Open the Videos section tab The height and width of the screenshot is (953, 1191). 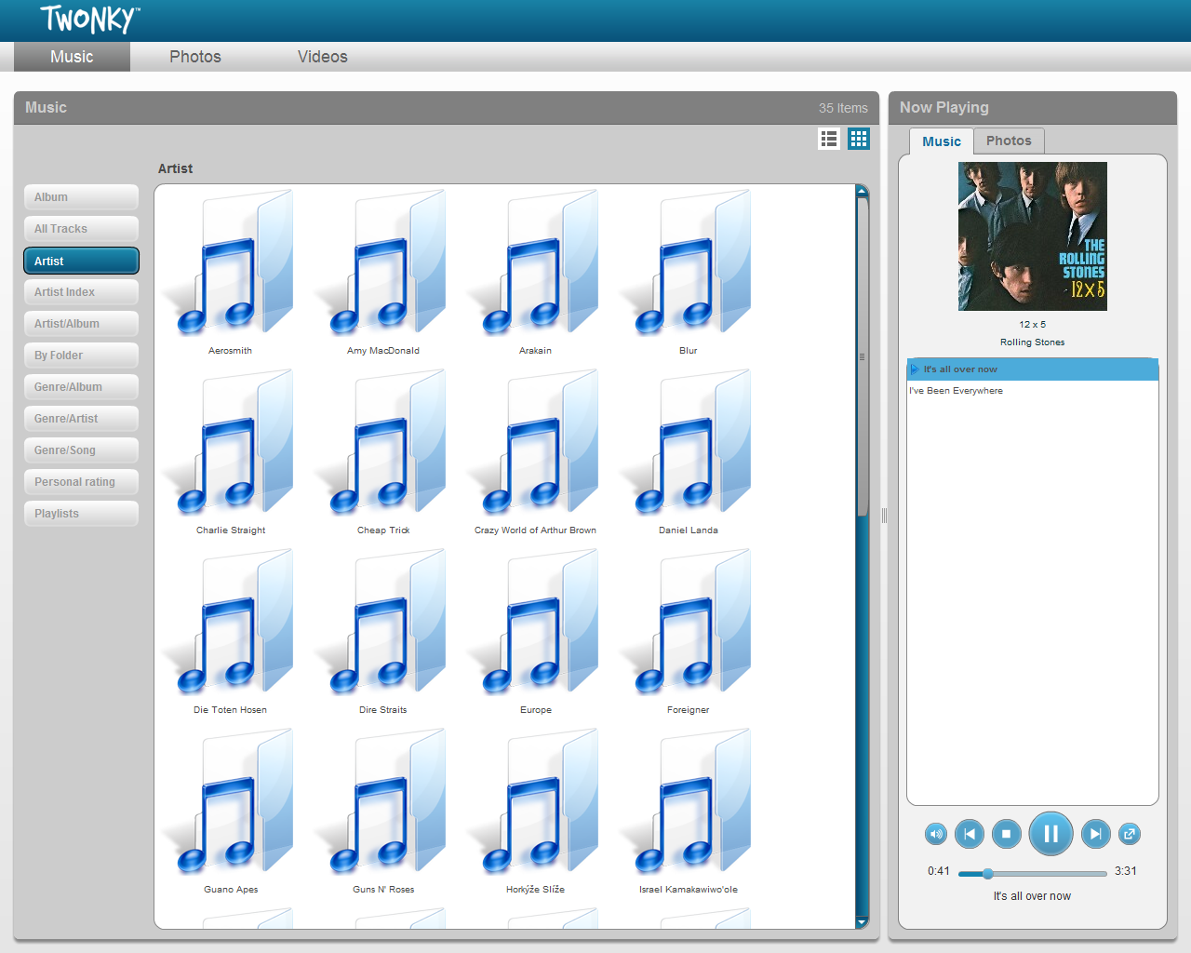coord(323,57)
